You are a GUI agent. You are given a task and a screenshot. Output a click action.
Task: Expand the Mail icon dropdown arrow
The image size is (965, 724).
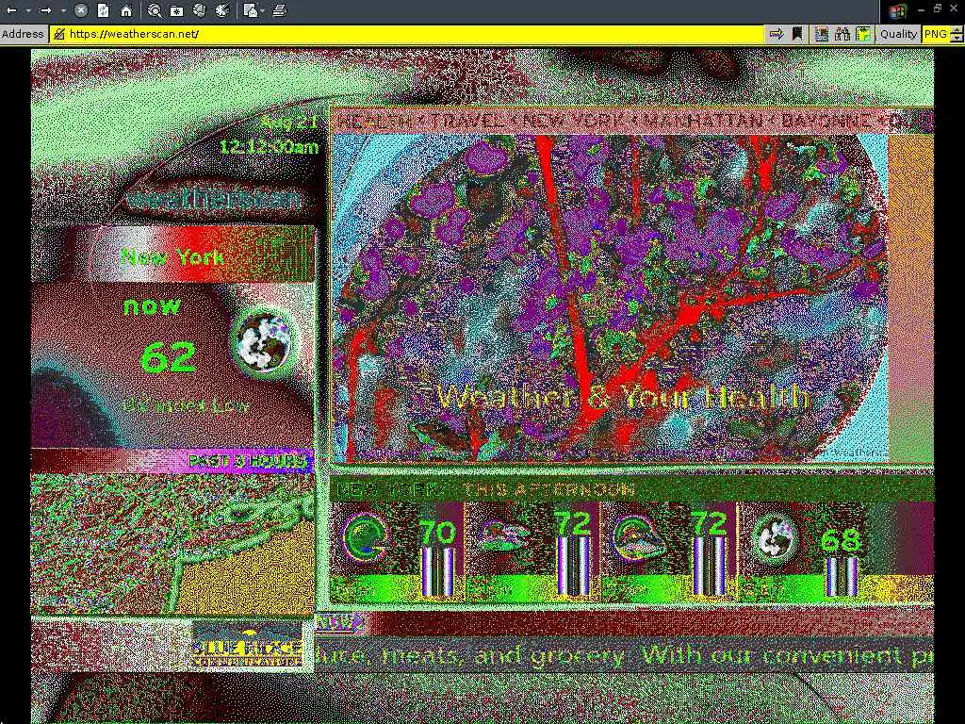pyautogui.click(x=263, y=10)
